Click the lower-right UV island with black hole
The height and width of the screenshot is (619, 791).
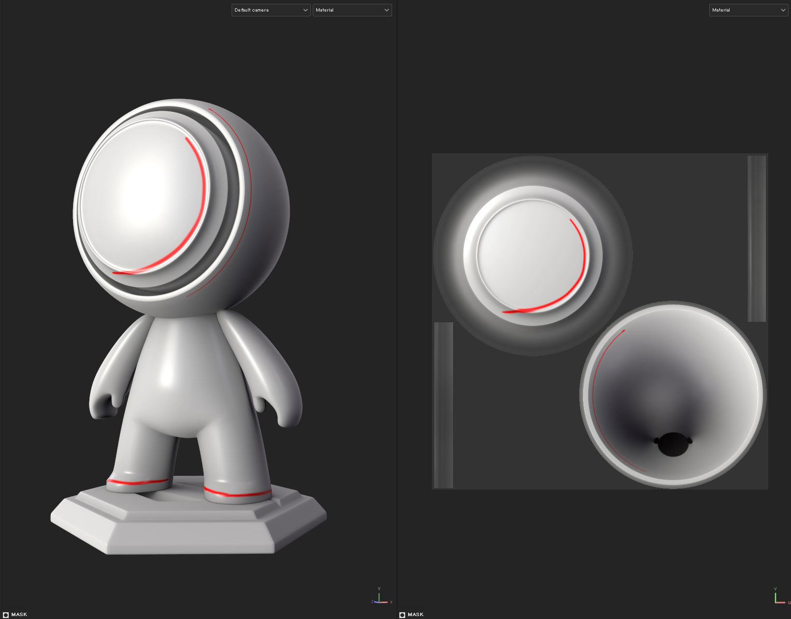(x=673, y=394)
